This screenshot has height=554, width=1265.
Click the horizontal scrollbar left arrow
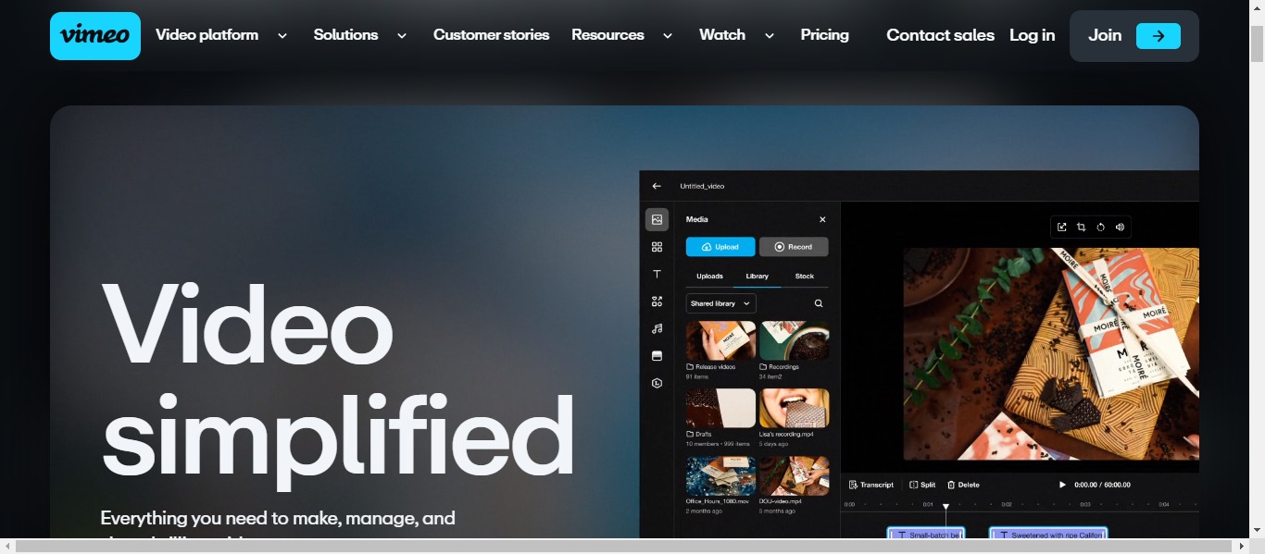coord(7,547)
